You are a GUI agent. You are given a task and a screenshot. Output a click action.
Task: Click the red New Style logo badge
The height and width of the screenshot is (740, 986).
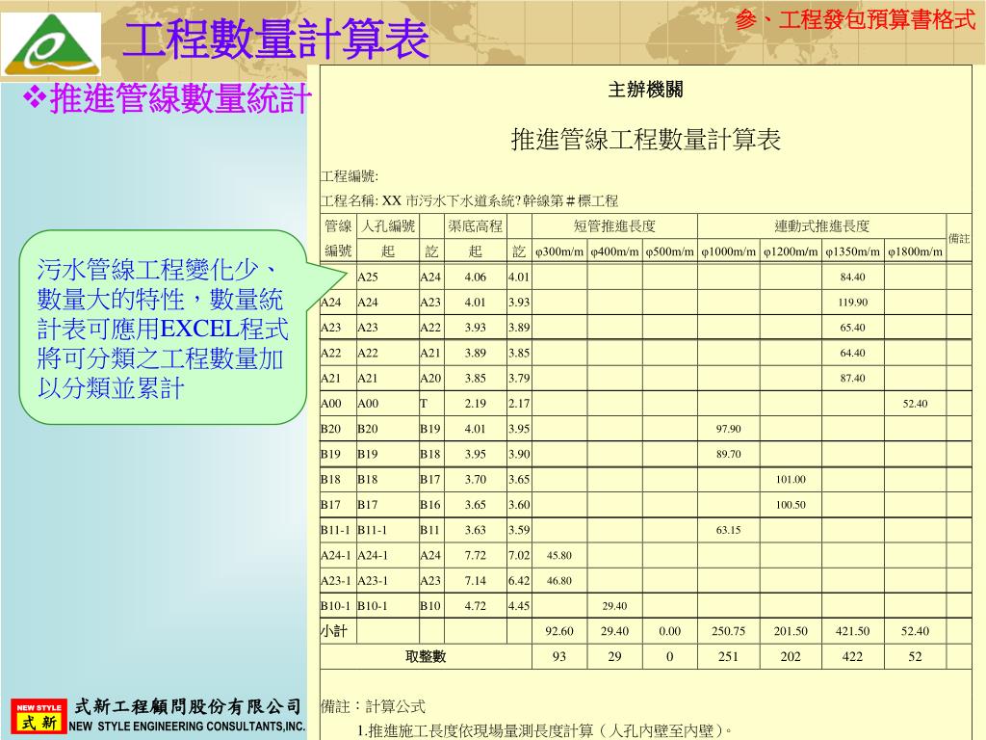(x=39, y=716)
